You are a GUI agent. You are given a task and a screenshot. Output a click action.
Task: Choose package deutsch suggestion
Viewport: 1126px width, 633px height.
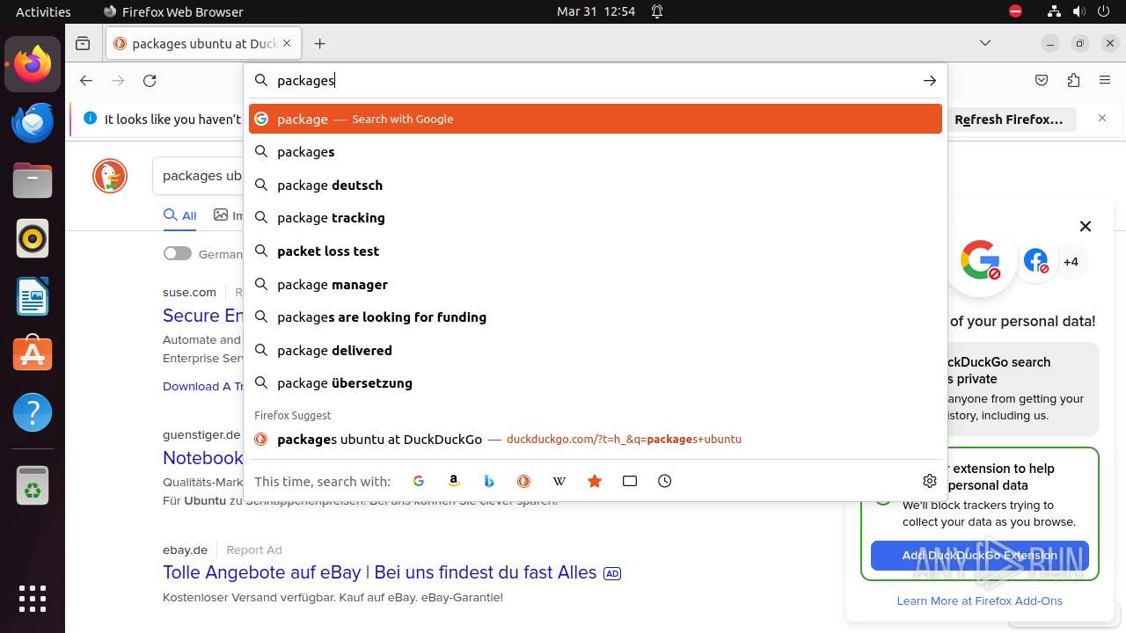pyautogui.click(x=596, y=186)
